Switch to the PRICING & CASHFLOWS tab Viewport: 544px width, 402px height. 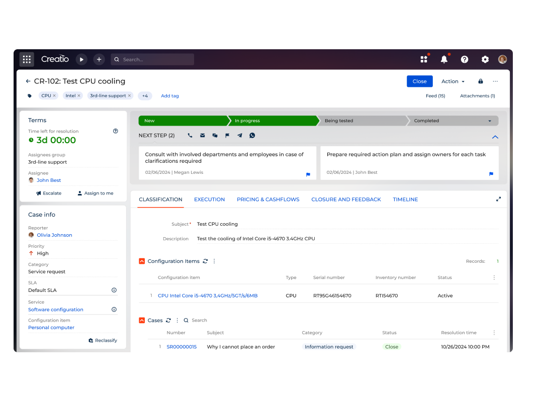(267, 199)
